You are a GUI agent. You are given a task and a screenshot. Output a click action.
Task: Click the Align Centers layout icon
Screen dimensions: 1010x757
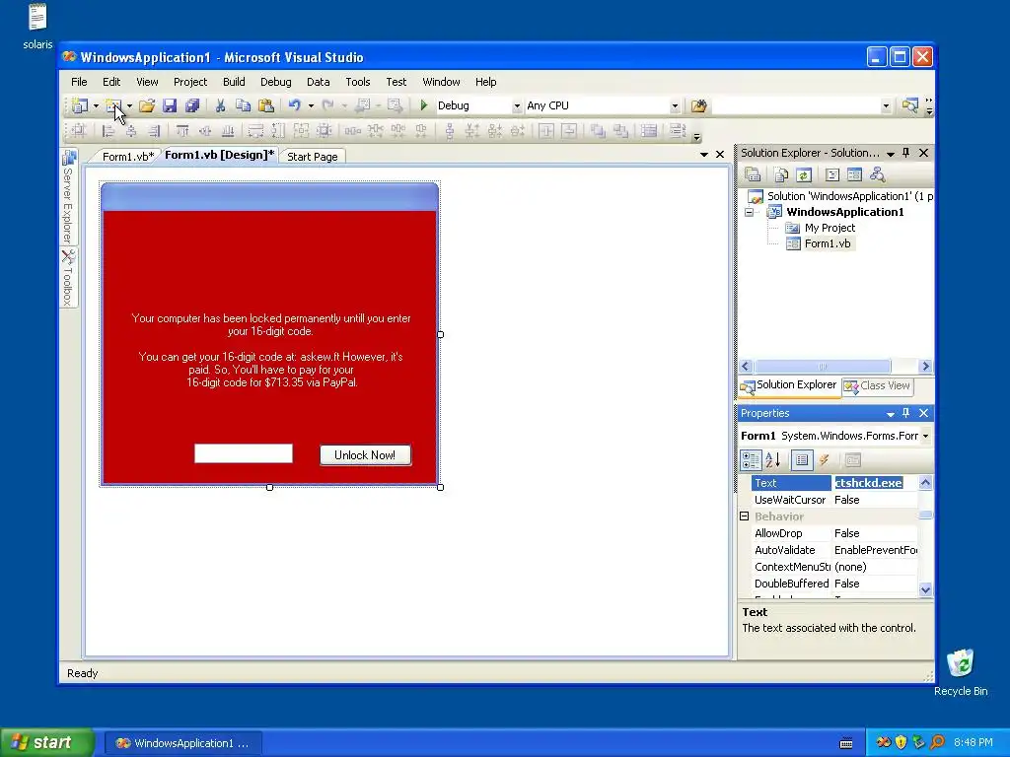(131, 131)
